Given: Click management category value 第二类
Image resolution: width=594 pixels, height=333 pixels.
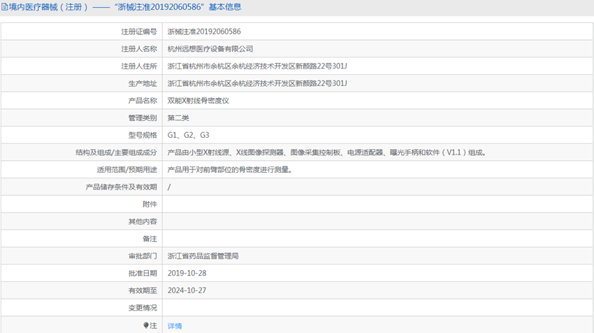Looking at the screenshot, I should pos(178,118).
